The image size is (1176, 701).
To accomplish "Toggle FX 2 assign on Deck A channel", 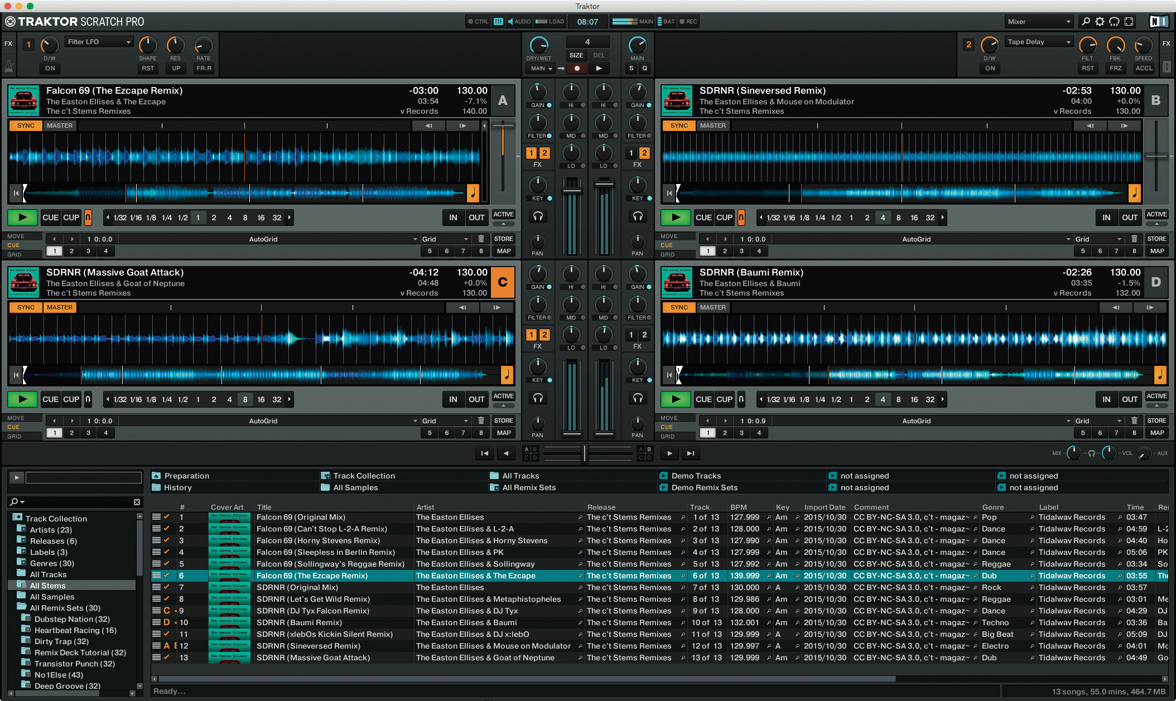I will (x=544, y=153).
